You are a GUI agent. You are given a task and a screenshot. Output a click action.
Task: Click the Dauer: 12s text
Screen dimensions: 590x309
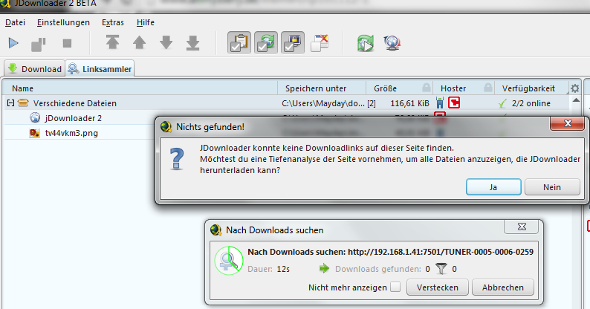pos(268,269)
